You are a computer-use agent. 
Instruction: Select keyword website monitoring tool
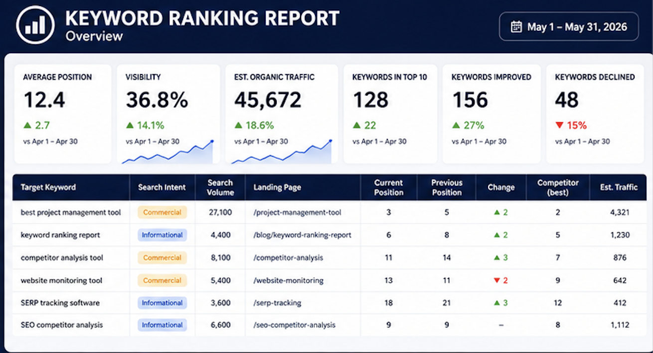pos(61,280)
